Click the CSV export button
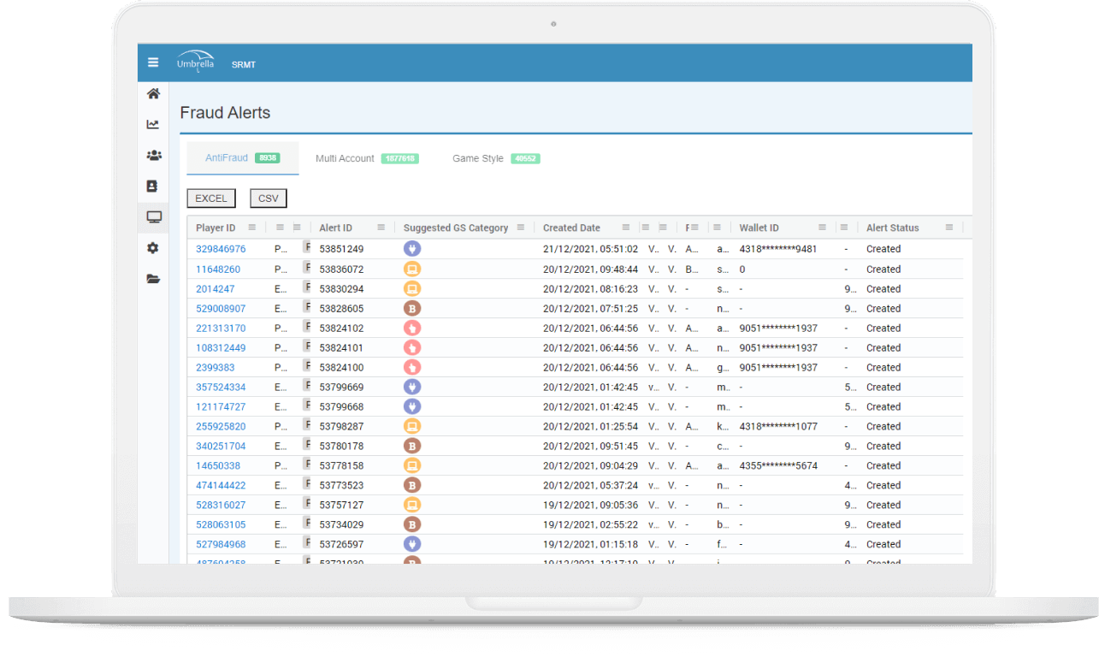 coord(268,198)
